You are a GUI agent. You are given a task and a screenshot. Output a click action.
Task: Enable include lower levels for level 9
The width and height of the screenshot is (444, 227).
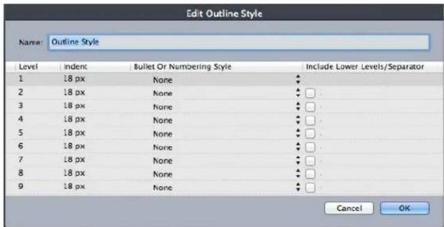(x=310, y=187)
